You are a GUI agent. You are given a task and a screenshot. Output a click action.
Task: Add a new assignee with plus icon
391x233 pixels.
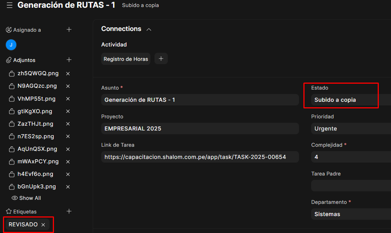click(x=69, y=29)
